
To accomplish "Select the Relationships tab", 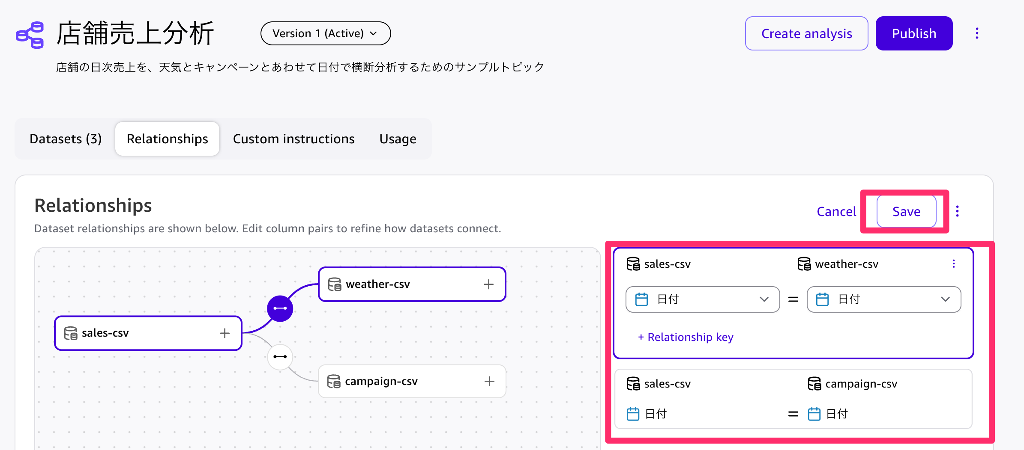I will click(x=168, y=139).
